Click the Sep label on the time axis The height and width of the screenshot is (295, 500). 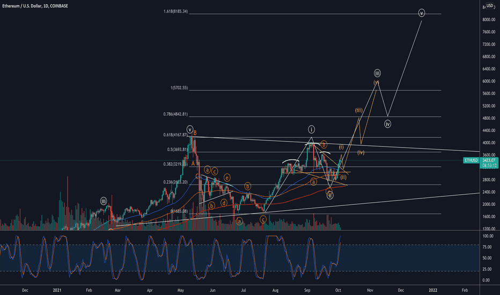(x=307, y=290)
